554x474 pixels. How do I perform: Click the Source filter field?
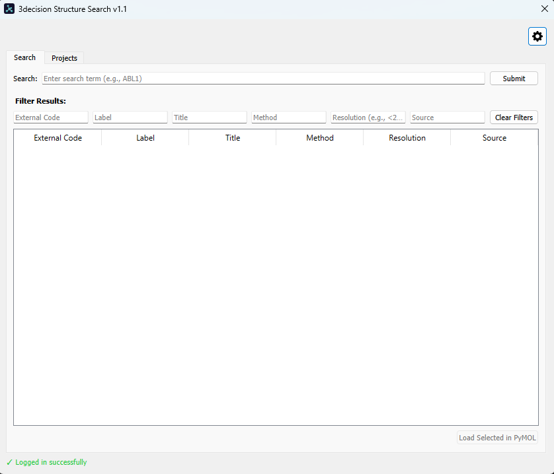point(448,118)
